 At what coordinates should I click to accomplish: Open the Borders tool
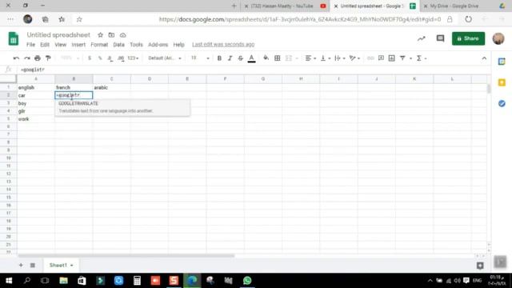278,58
